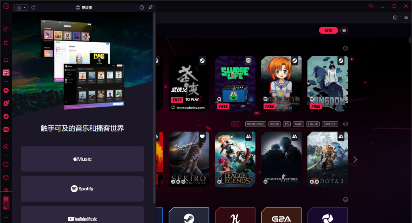The image size is (412, 223).
Task: Click smiley icon above the store tiles
Action: 346,200
